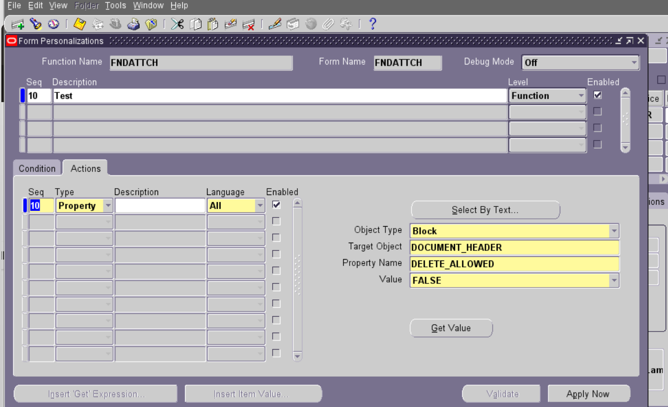The height and width of the screenshot is (407, 668).
Task: Click the "Target Object" label
Action: (375, 246)
